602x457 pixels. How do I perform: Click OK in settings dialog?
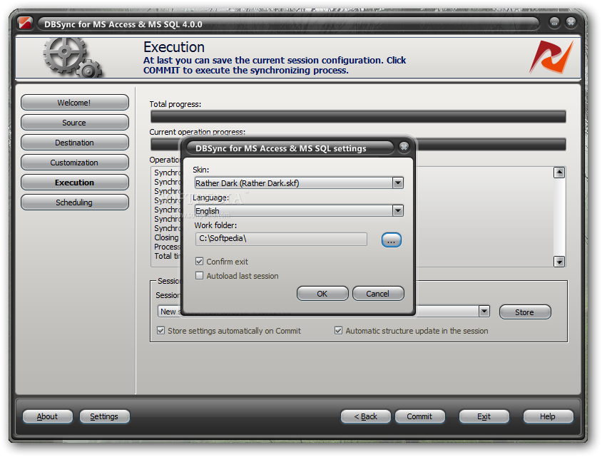tap(322, 294)
